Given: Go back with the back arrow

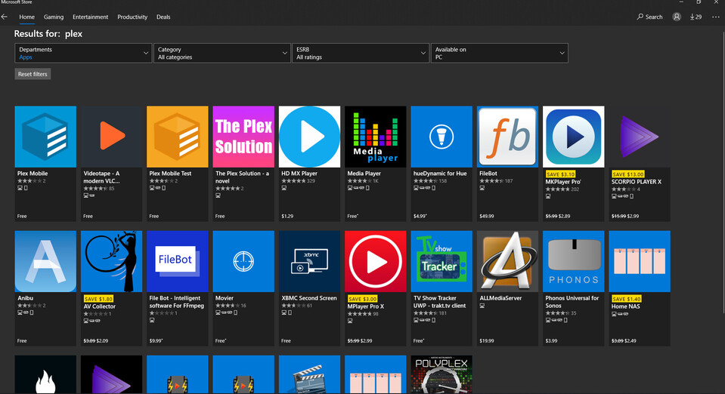Looking at the screenshot, I should (5, 17).
